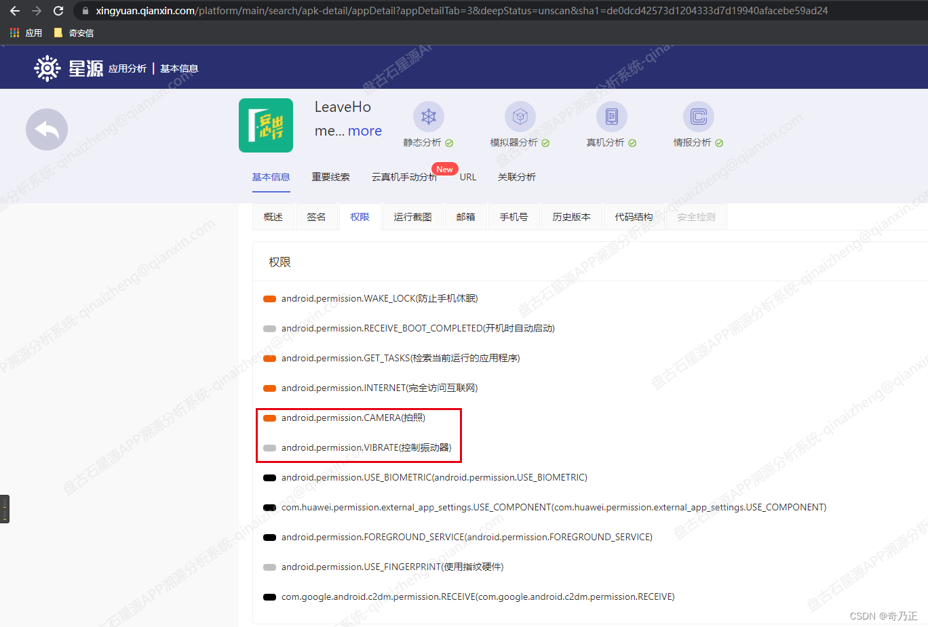Click the more link after LeaveHome name
This screenshot has width=928, height=627.
(x=365, y=131)
